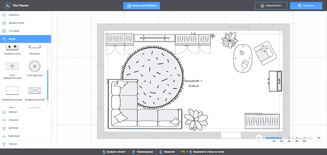Click the Гостиная sofa icon

(4, 31)
